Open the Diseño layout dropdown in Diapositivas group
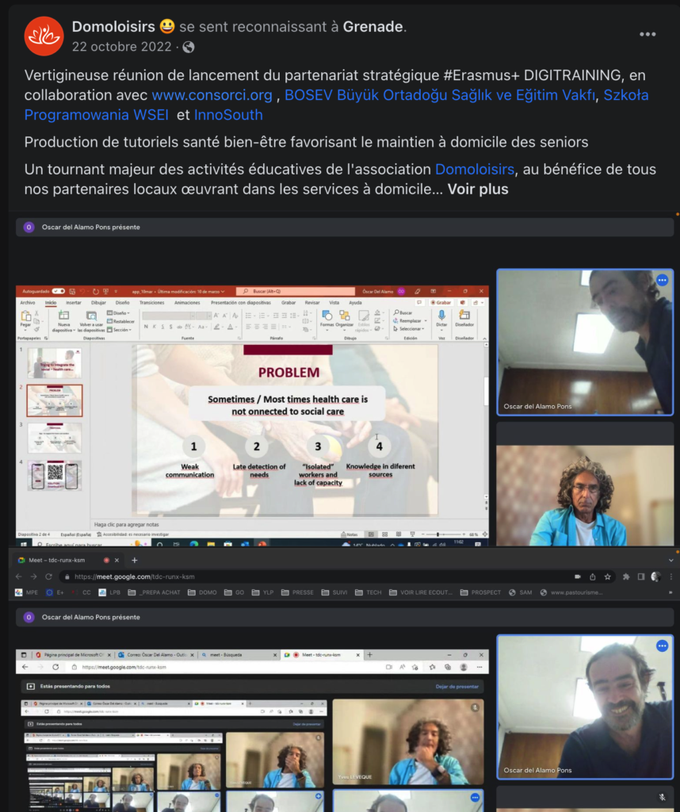 [118, 313]
